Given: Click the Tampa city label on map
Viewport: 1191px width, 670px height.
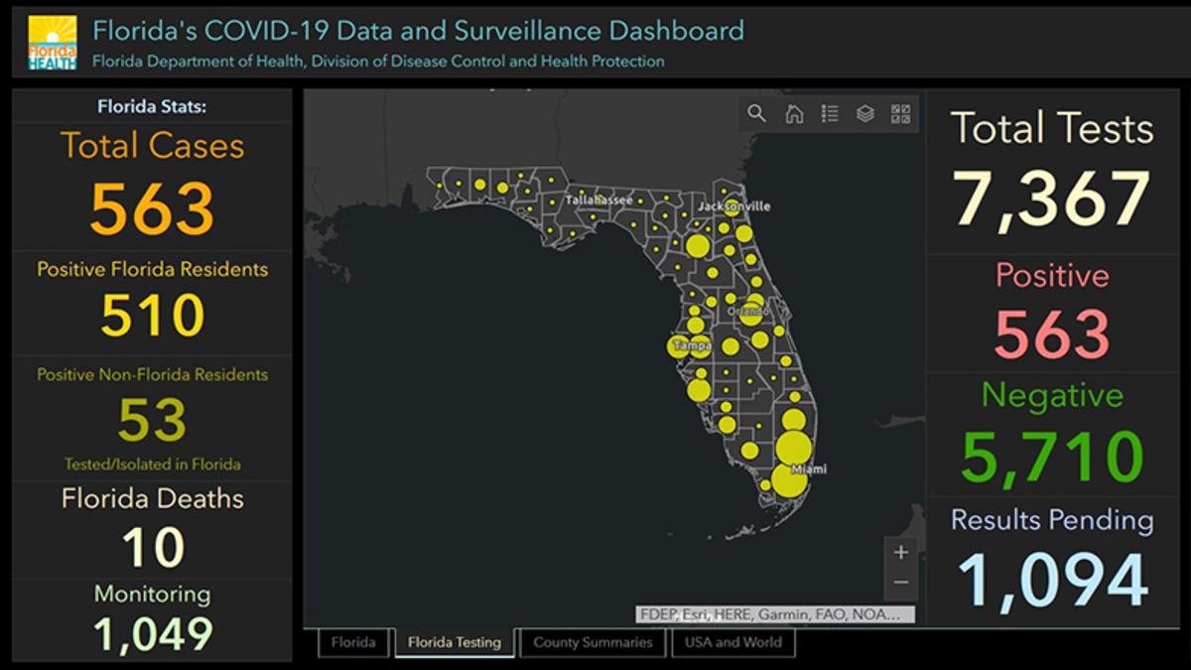Looking at the screenshot, I should coord(692,345).
